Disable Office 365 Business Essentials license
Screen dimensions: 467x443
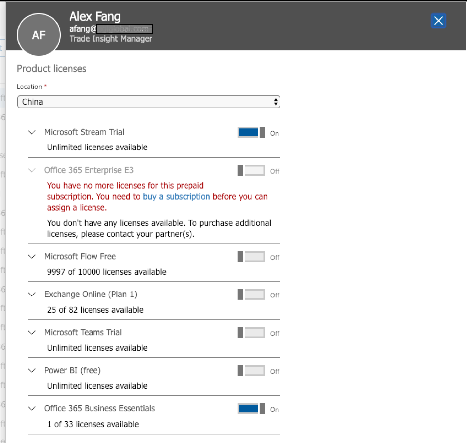tap(251, 409)
